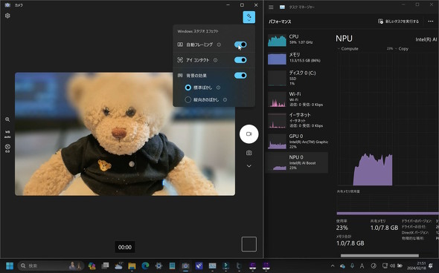Show hidden tray icons chevron
The image size is (439, 273).
click(x=333, y=266)
